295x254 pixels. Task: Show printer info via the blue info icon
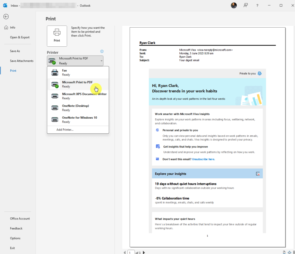click(102, 51)
